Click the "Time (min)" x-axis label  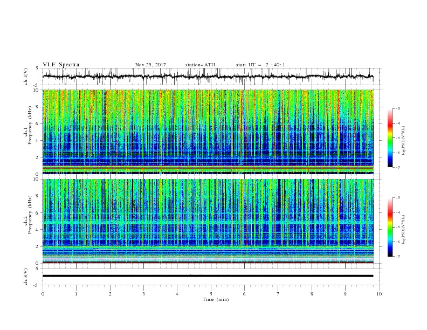pos(216,299)
